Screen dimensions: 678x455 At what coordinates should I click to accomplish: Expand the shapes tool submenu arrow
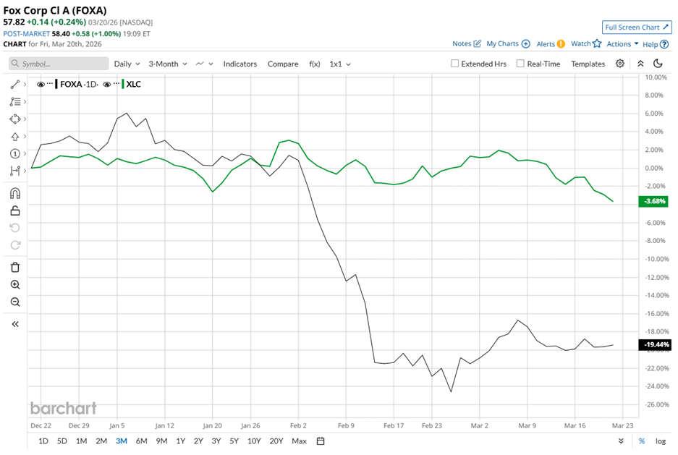pos(25,119)
